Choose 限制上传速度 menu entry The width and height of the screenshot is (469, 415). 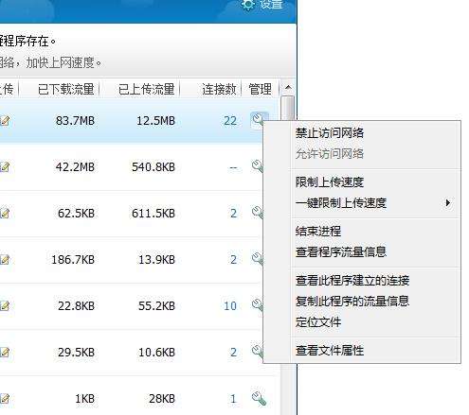330,182
